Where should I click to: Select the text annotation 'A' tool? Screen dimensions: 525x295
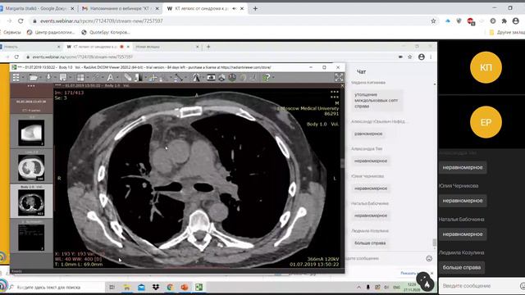(x=110, y=78)
